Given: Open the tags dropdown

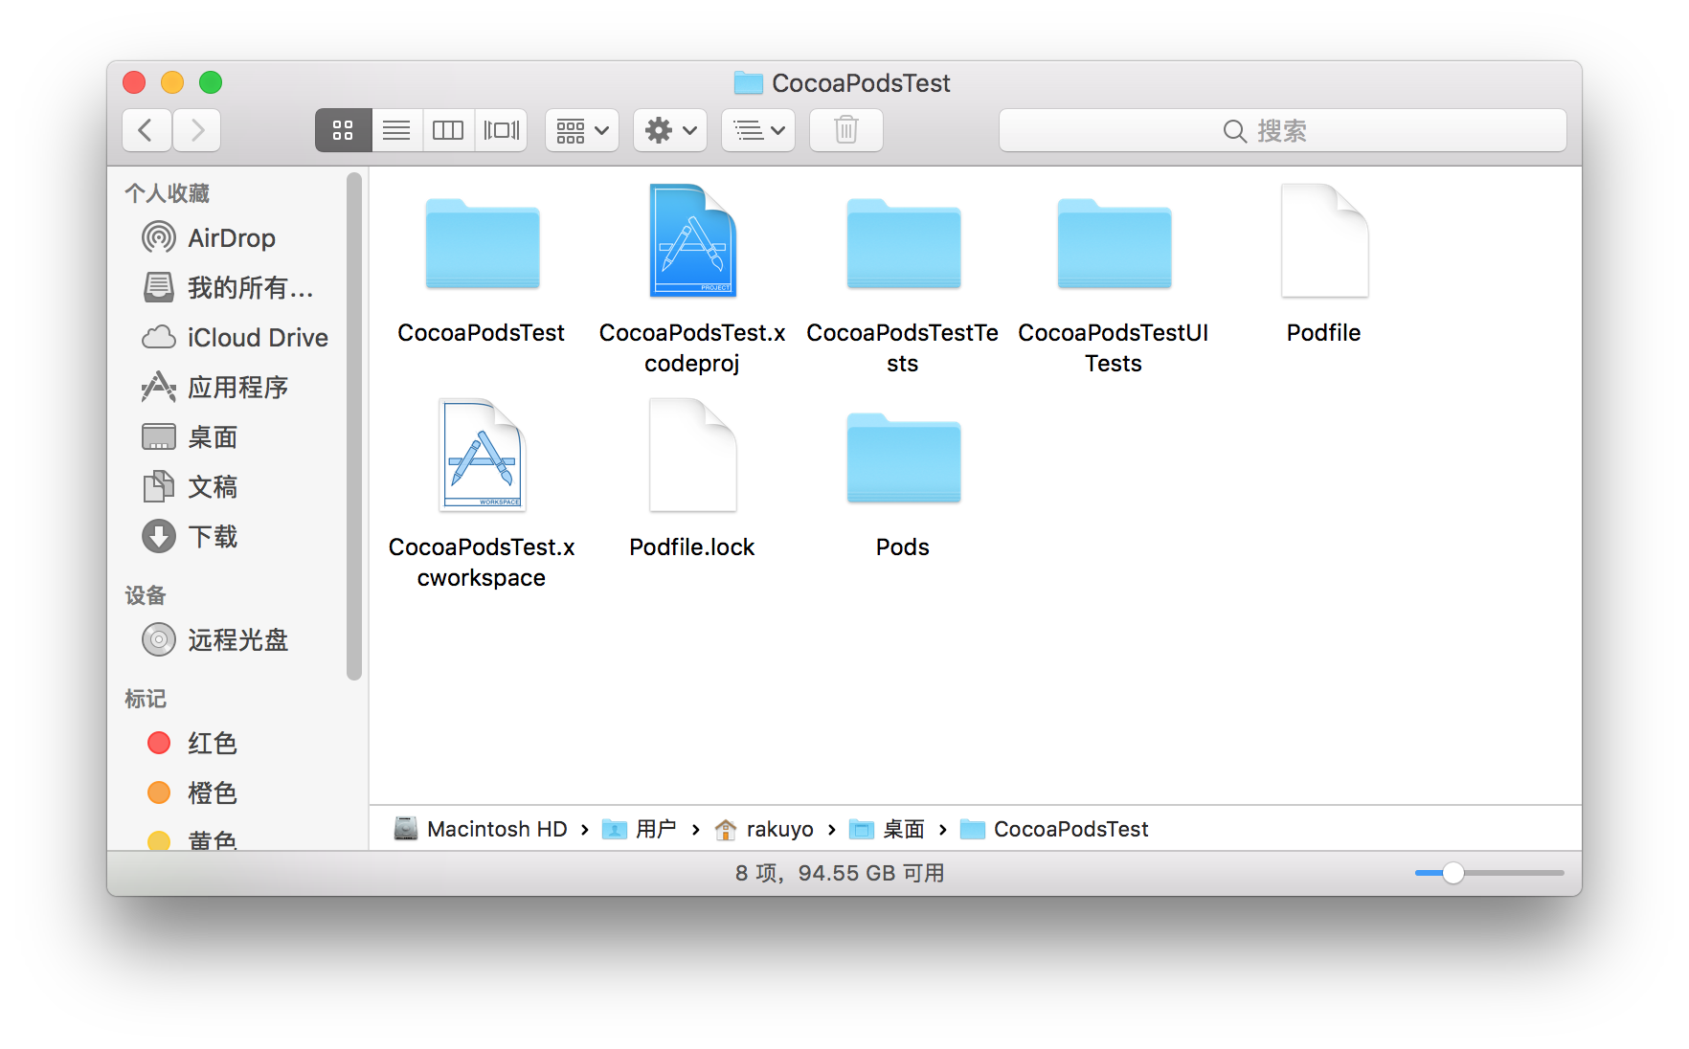Looking at the screenshot, I should [757, 130].
